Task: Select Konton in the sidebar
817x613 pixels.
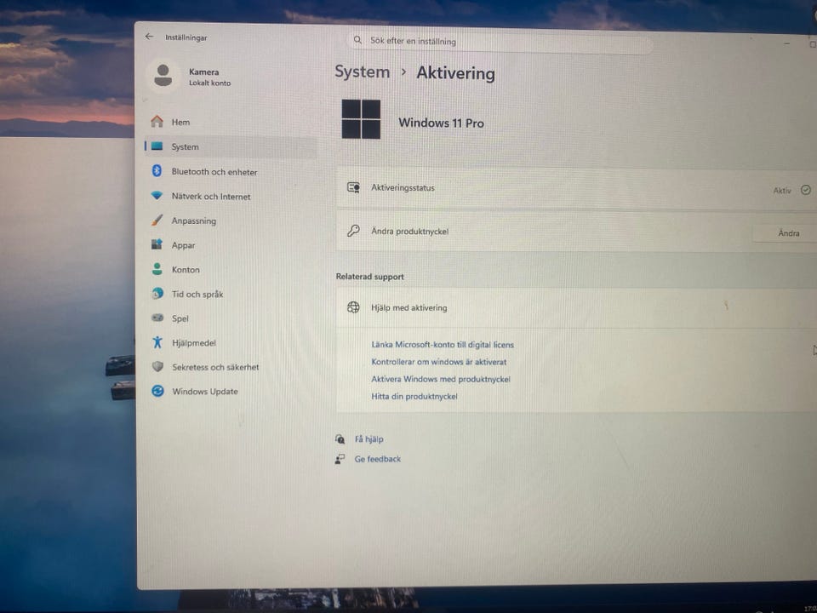Action: (x=231, y=270)
